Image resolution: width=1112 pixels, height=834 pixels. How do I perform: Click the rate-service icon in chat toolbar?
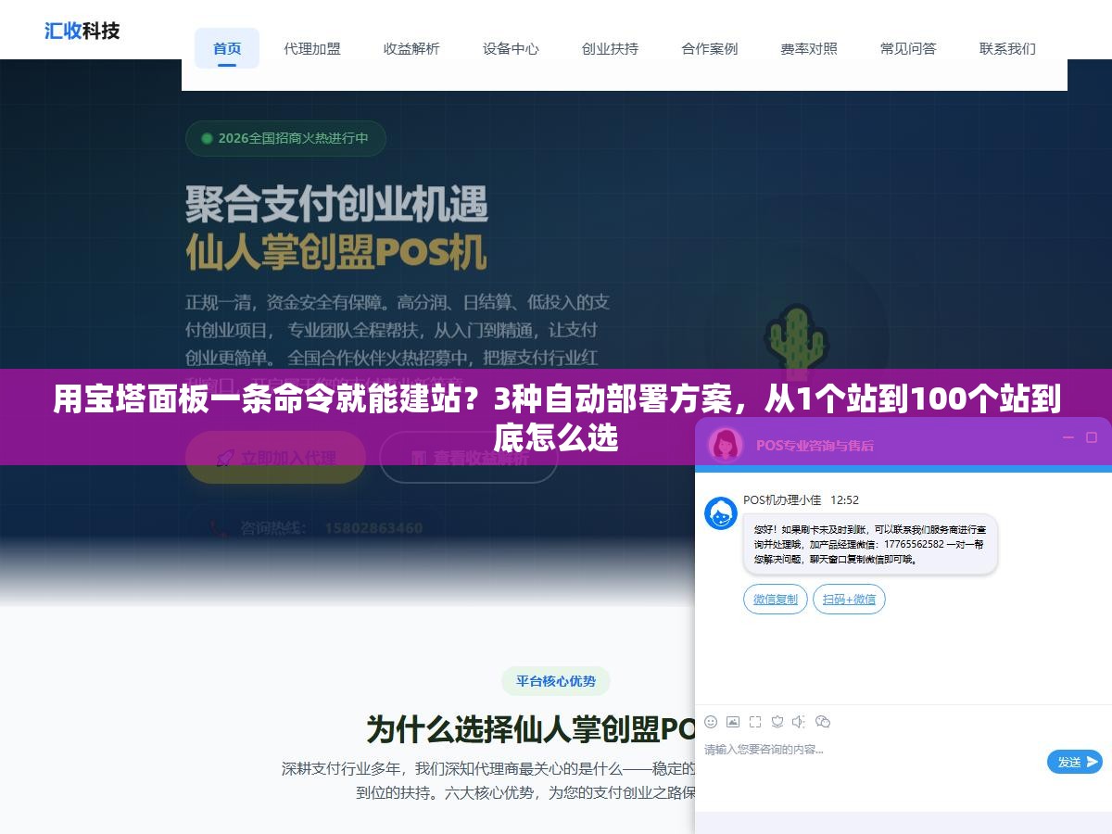tap(777, 722)
